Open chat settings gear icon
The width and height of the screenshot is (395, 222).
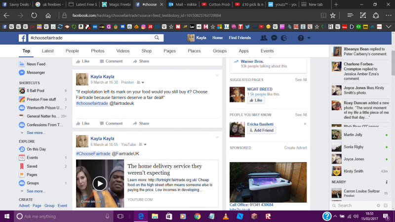(378, 206)
